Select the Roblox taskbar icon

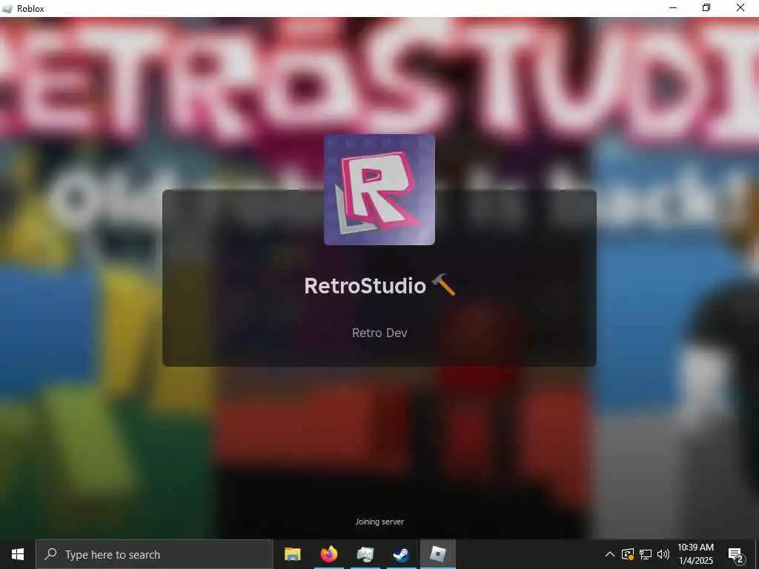pyautogui.click(x=437, y=554)
